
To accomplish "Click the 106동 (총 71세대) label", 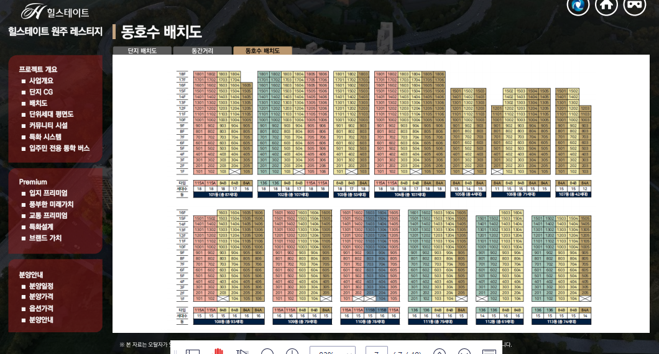I will (521, 195).
